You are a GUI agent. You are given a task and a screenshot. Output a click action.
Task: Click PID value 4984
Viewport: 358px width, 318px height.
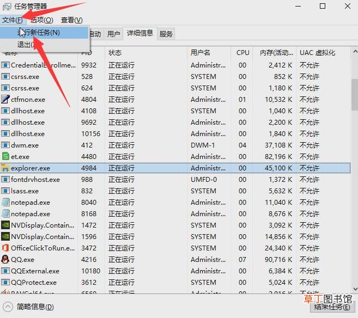pos(89,168)
